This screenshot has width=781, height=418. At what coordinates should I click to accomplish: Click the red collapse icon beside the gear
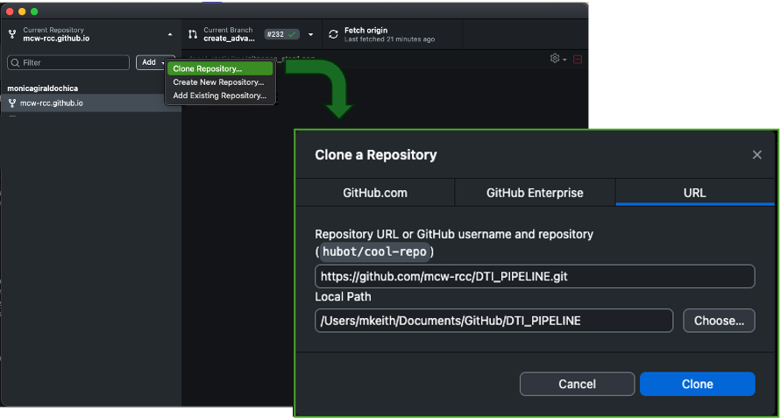578,60
